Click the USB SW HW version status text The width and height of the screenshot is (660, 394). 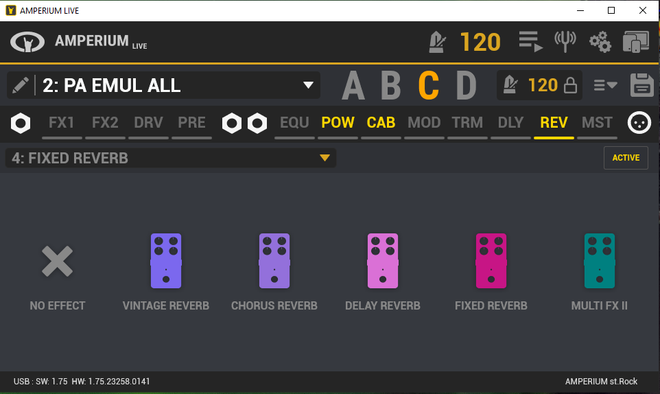pyautogui.click(x=82, y=382)
